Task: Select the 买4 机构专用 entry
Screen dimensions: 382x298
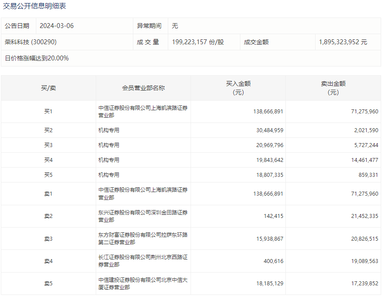Action: pos(109,160)
